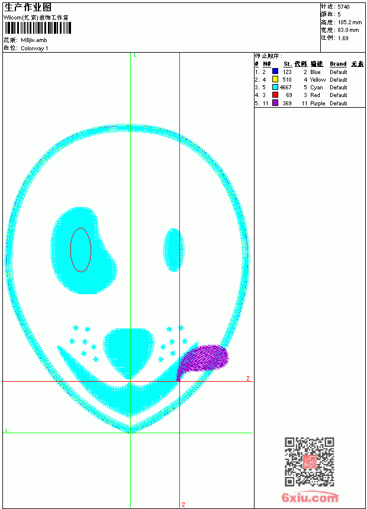Screen dimensions: 367x509
Task: Click the Brand column header
Action: pos(338,64)
